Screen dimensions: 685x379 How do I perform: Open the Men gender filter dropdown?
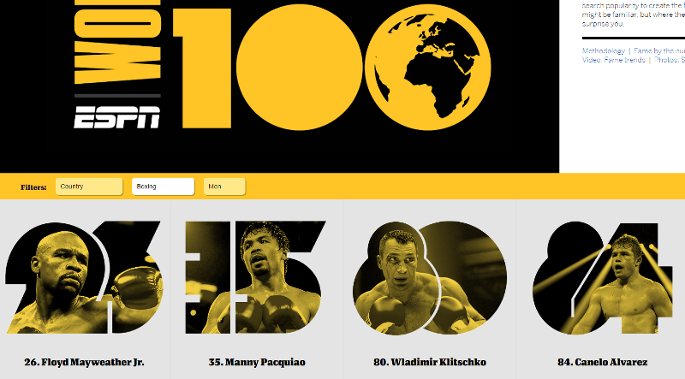pyautogui.click(x=224, y=187)
